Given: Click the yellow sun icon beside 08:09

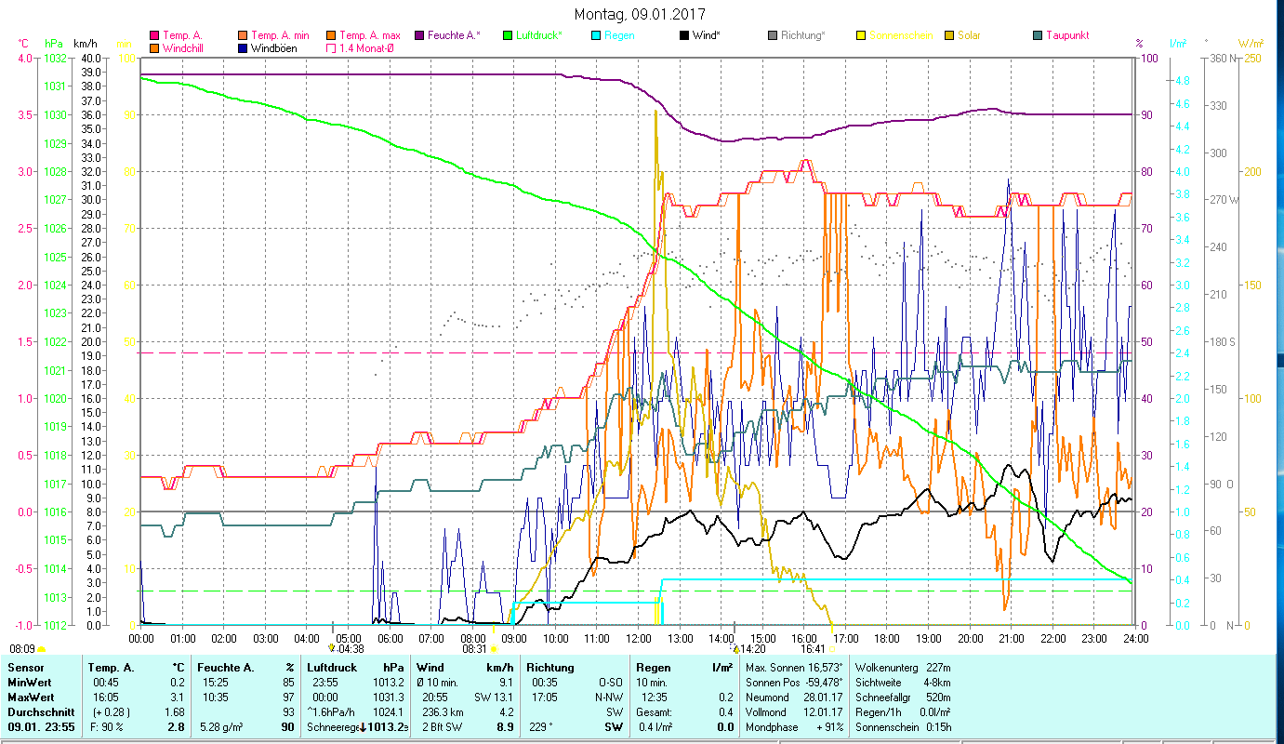Looking at the screenshot, I should pos(42,649).
